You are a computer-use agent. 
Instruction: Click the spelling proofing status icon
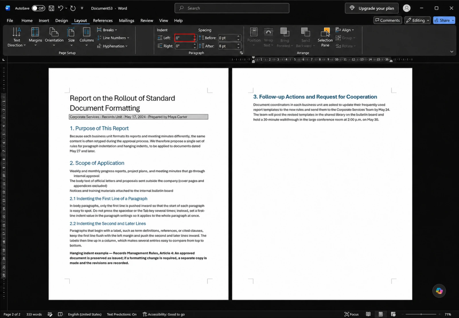(x=50, y=314)
